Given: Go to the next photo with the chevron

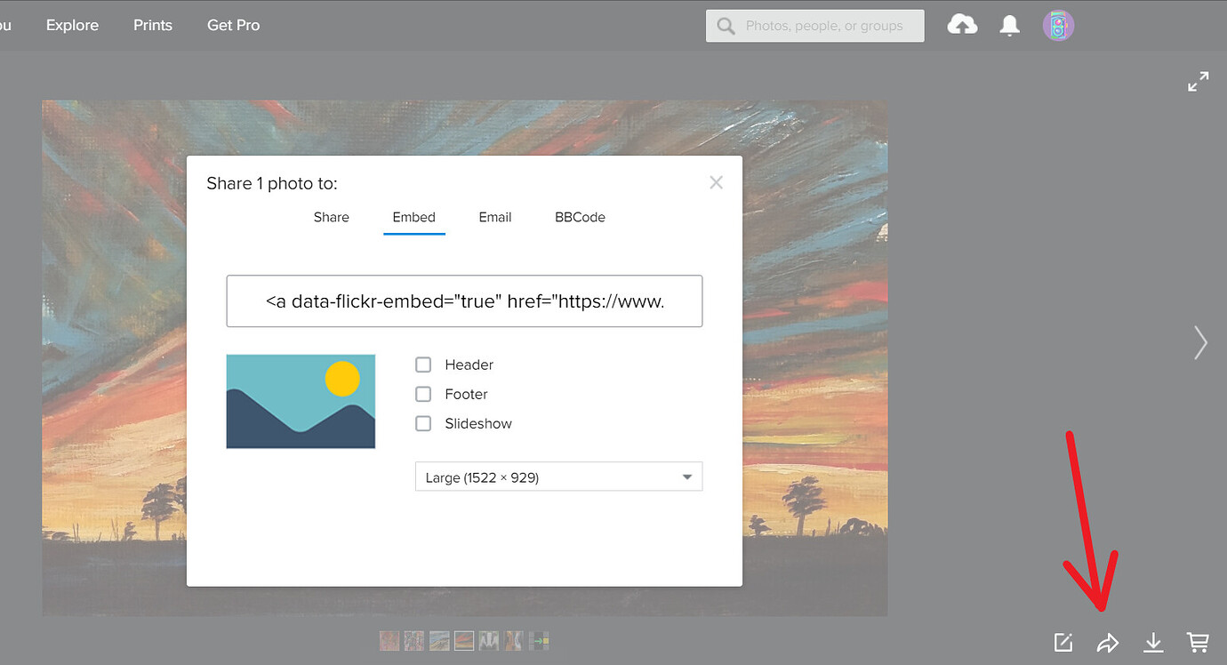Looking at the screenshot, I should [1200, 342].
